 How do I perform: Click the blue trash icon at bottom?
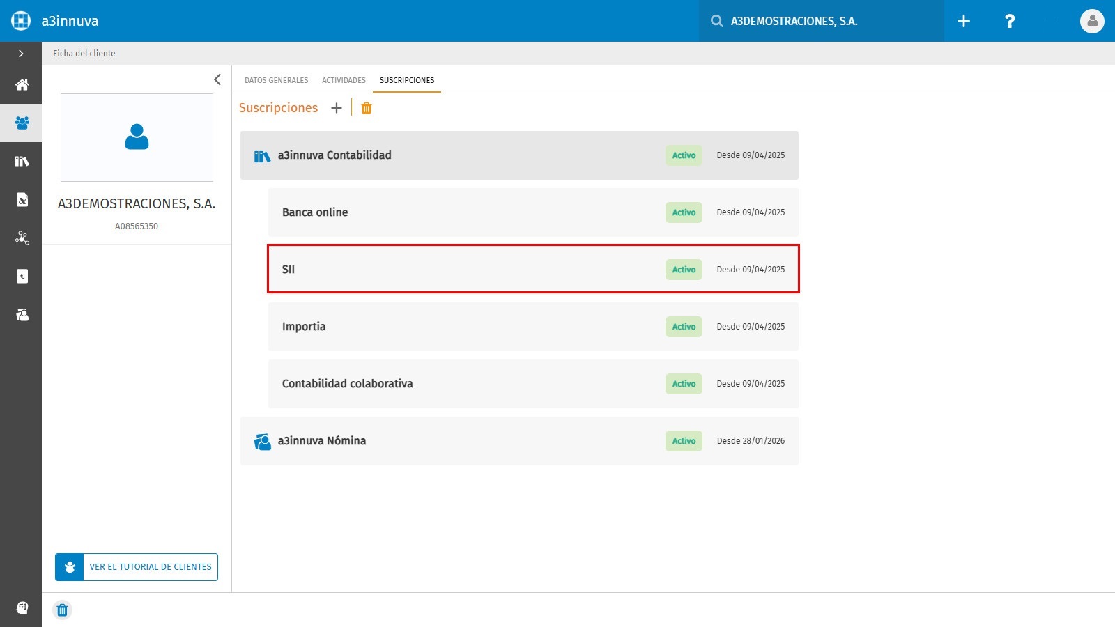click(x=62, y=610)
